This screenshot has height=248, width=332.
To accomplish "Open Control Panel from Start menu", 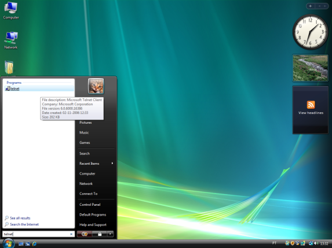I will tap(90, 205).
